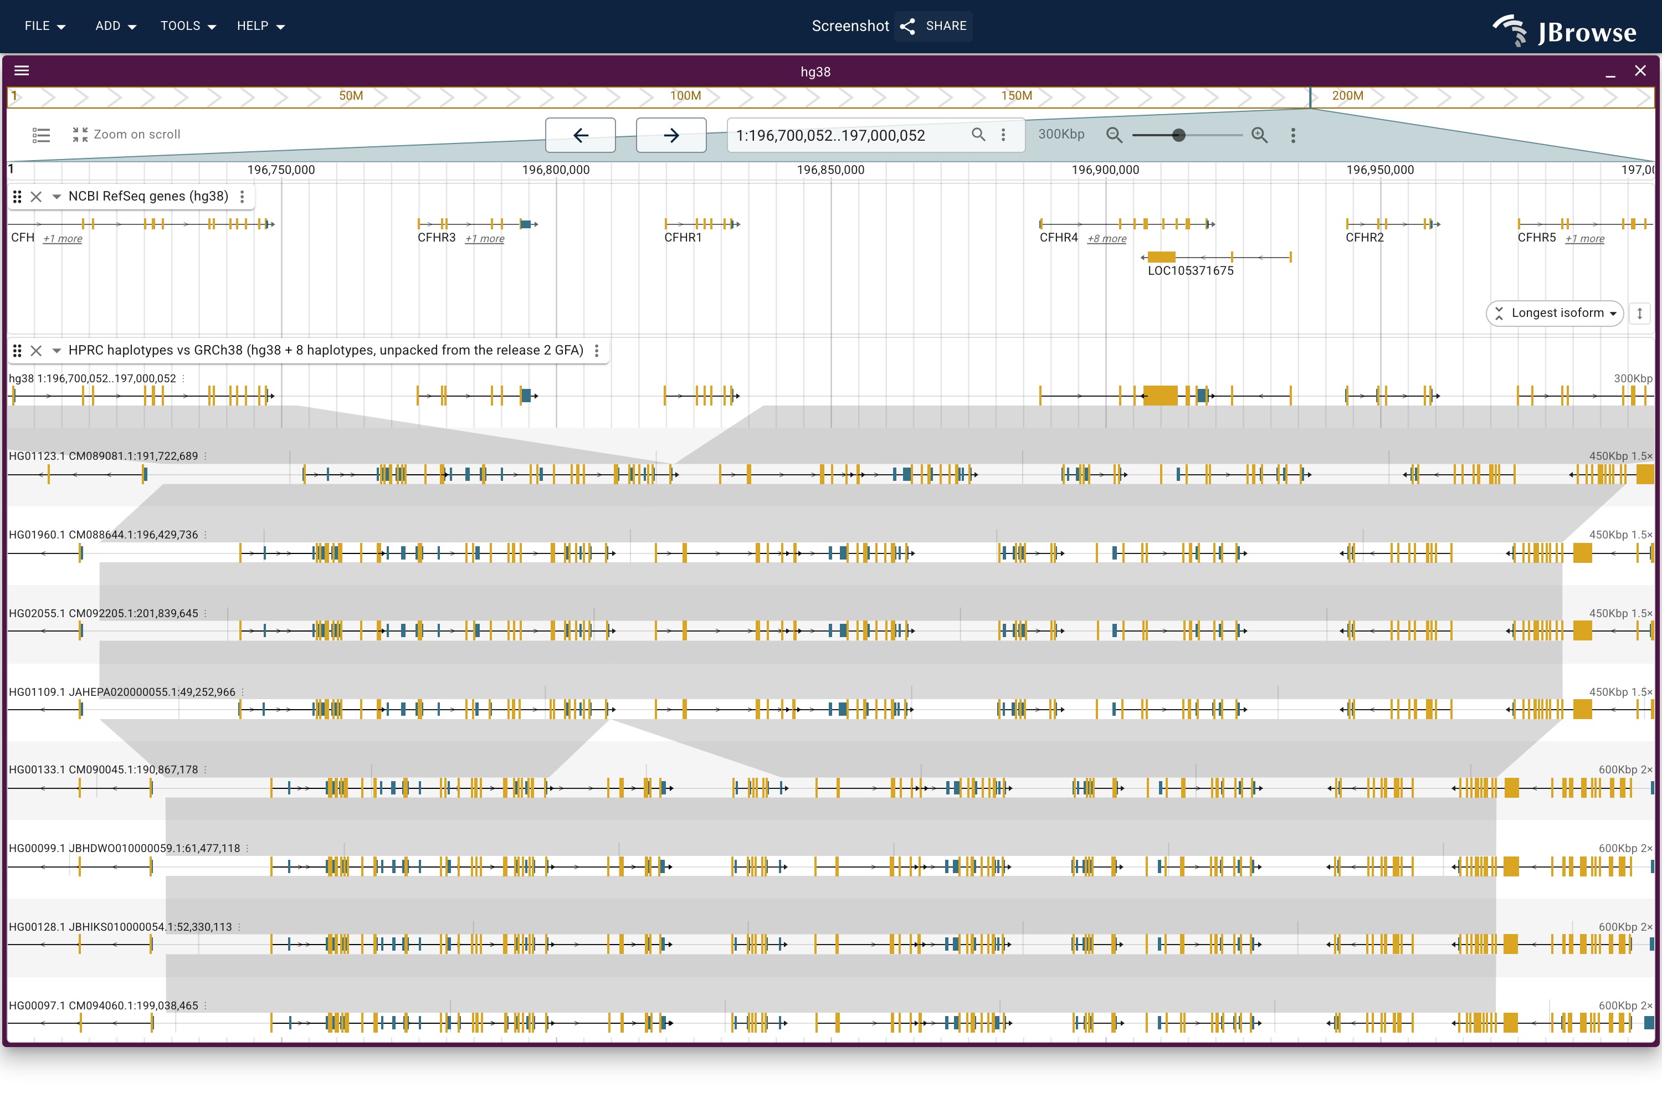Open menu for hg38 row label

click(x=184, y=379)
